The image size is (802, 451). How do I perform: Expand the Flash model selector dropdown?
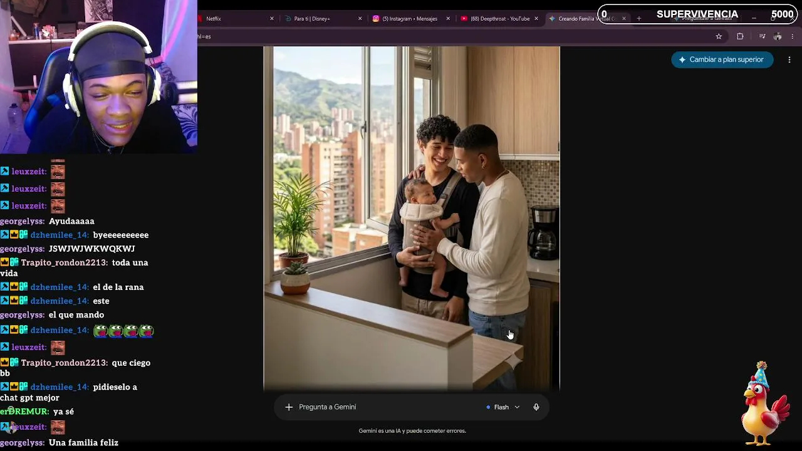click(x=503, y=407)
